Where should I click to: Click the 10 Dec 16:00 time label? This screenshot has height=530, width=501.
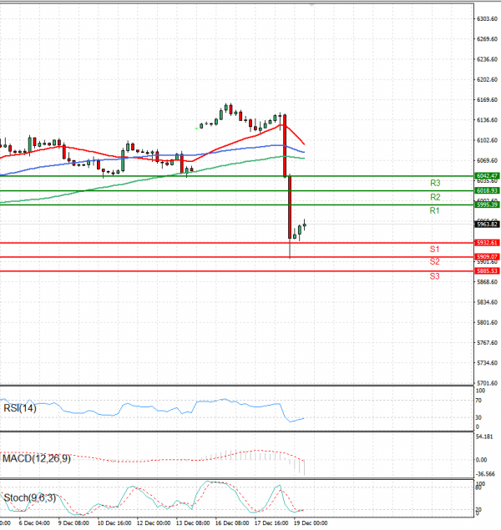(x=114, y=522)
